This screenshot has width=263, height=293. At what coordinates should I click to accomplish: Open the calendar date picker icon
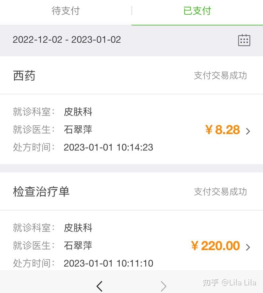tap(244, 40)
